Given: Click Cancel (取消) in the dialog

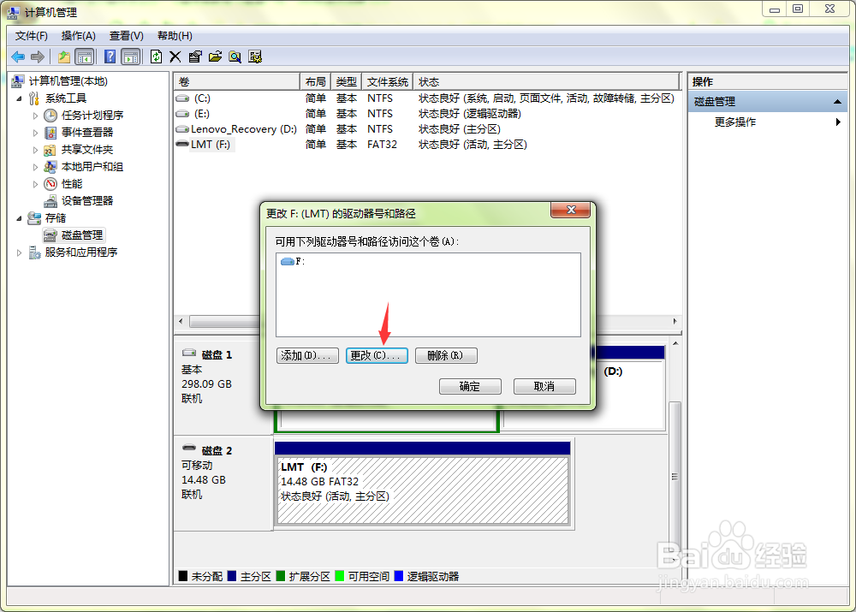Looking at the screenshot, I should coord(544,387).
